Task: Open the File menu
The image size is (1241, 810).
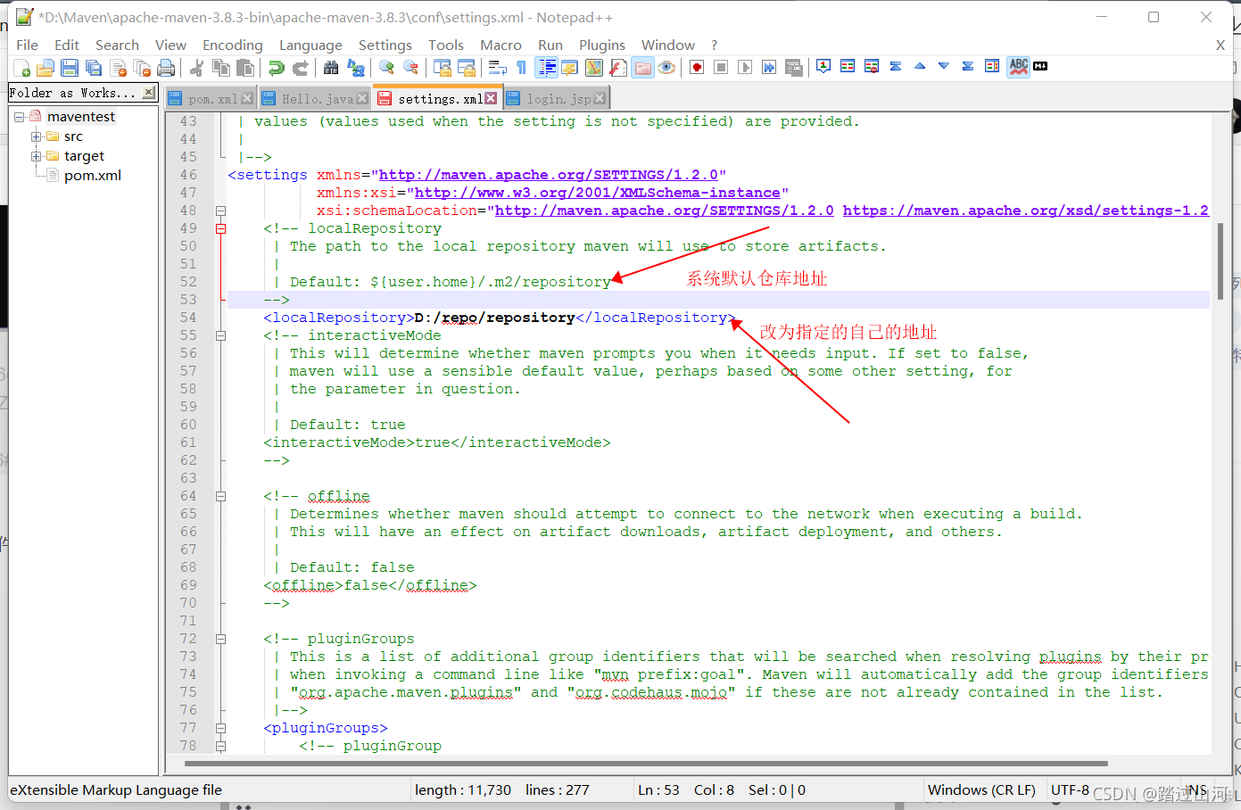Action: [28, 45]
